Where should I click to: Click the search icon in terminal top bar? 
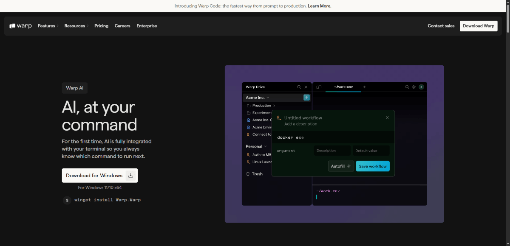(407, 87)
